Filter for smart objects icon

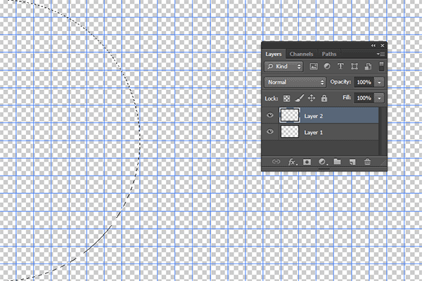coord(368,67)
